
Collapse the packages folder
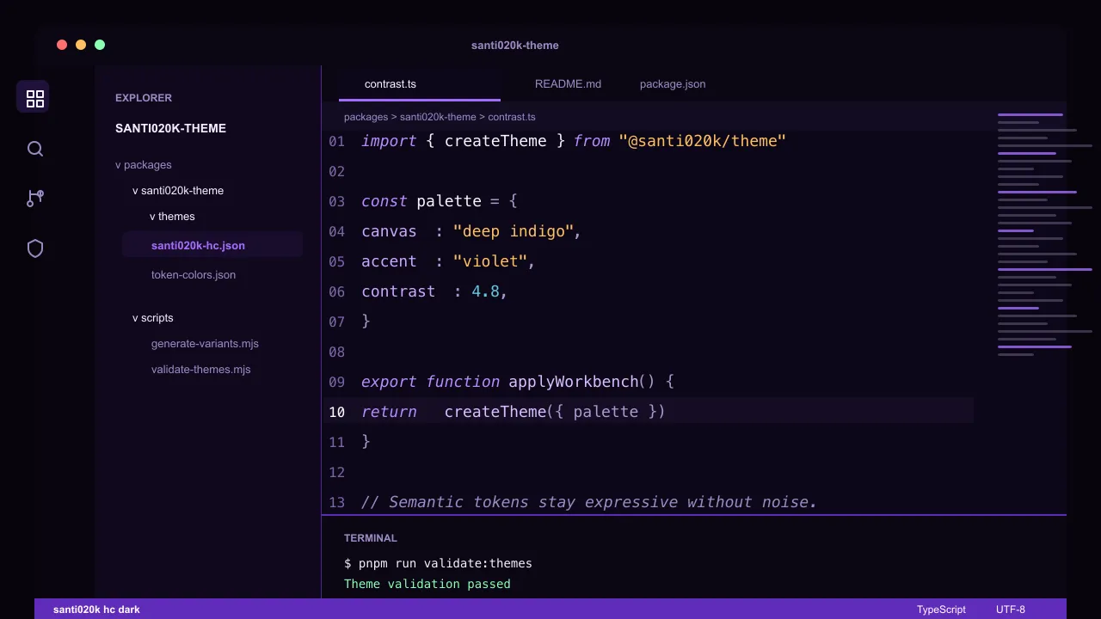tap(144, 164)
